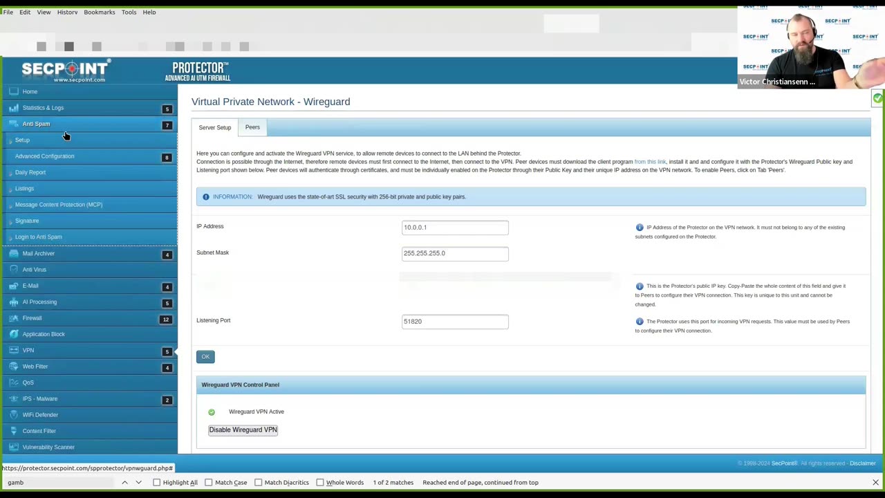Open Login to Anti Spam
This screenshot has width=885, height=498.
click(39, 237)
